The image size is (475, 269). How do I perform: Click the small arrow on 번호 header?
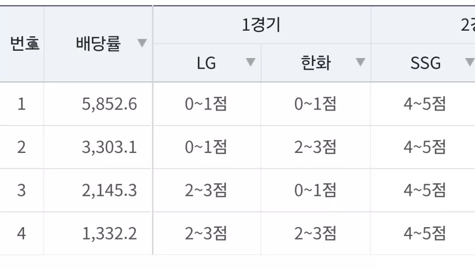click(34, 45)
